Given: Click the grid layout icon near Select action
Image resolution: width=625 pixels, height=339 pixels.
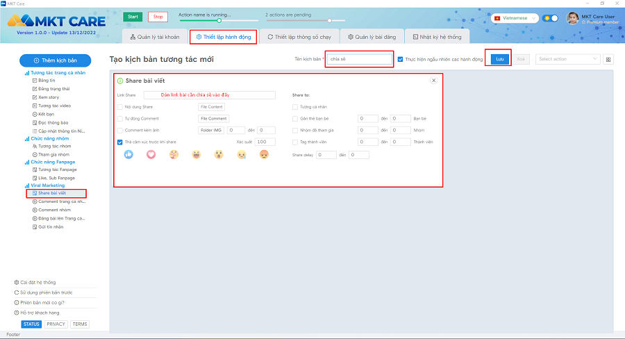Looking at the screenshot, I should [x=608, y=60].
